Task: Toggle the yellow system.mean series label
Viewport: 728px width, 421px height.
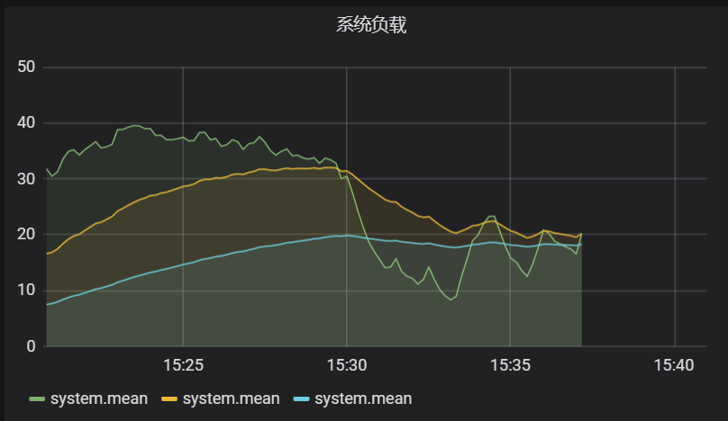Action: pos(231,399)
